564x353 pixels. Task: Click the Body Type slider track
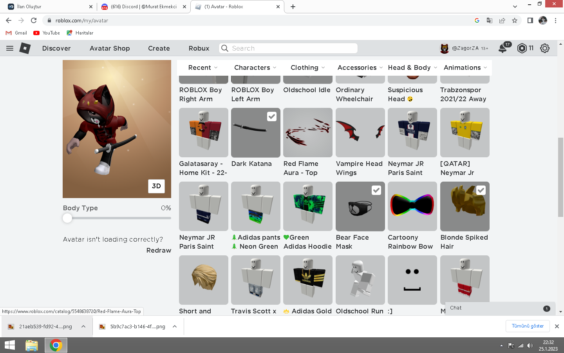[117, 218]
